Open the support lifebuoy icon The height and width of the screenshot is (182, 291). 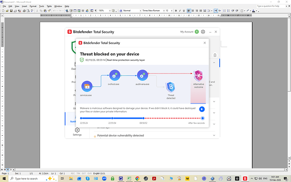pos(203,32)
